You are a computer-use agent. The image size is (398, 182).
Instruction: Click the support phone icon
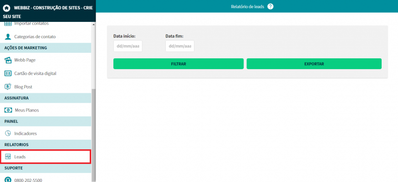8,180
